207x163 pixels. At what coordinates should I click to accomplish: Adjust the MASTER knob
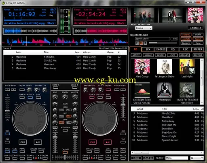tap(75, 96)
